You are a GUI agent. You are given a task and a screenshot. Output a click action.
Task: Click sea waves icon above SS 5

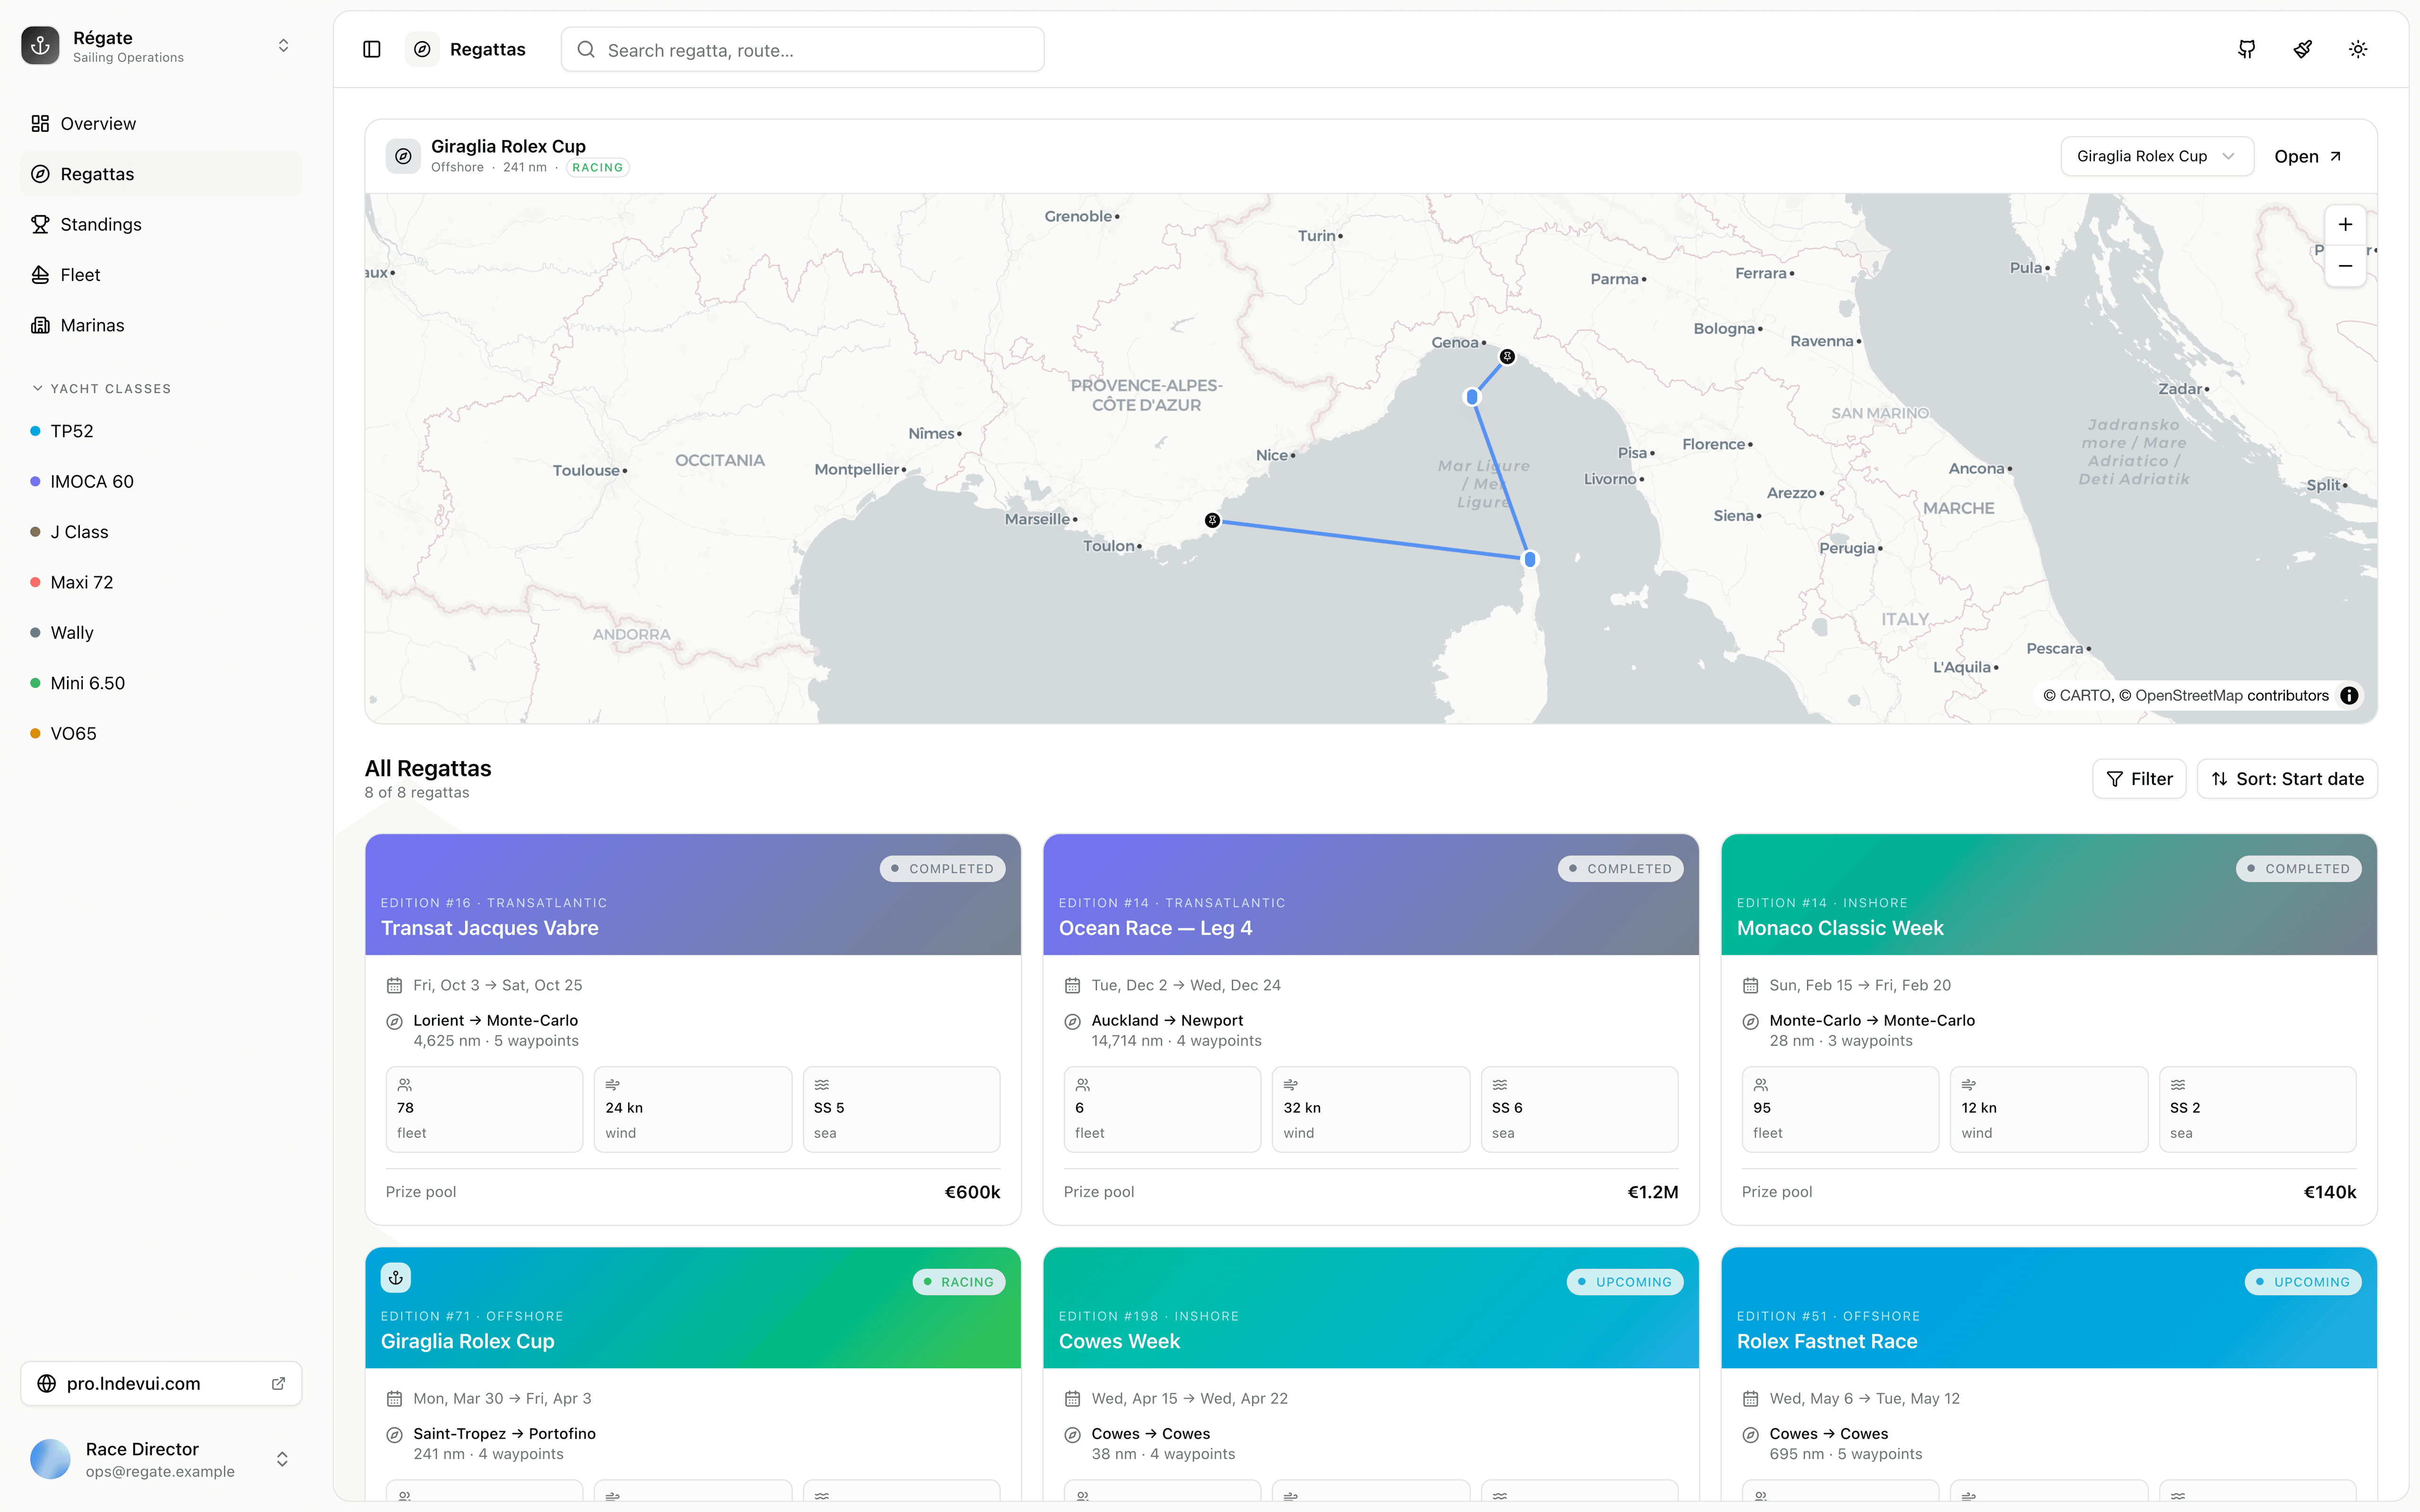point(822,1085)
